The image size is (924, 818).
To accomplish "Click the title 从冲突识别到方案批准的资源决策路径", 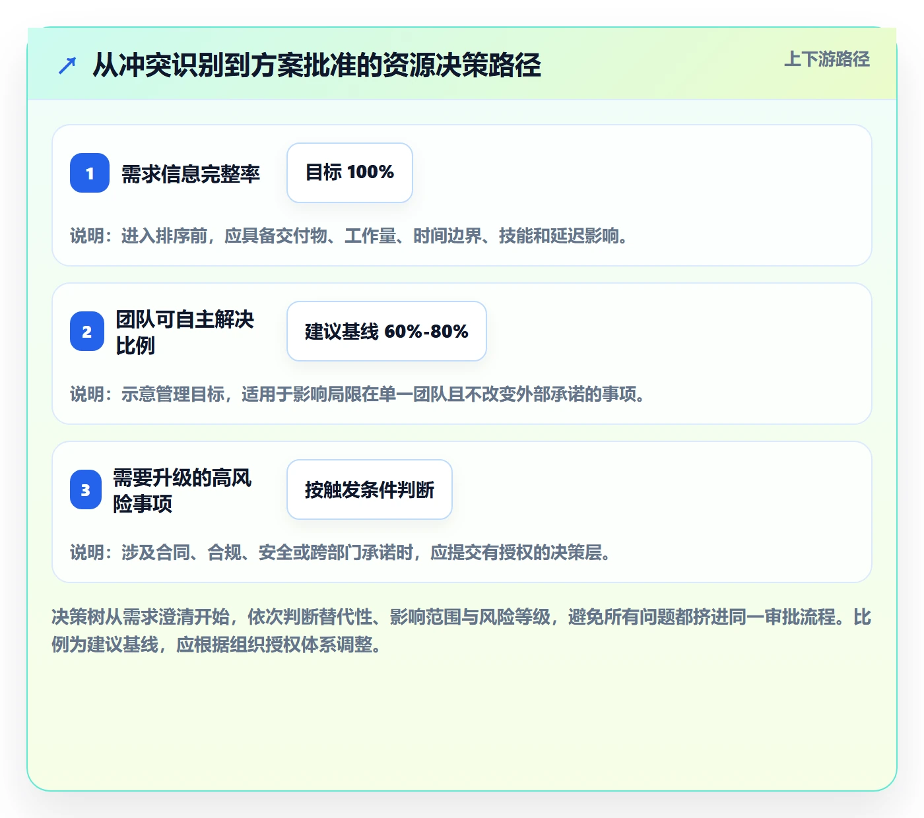I will [x=317, y=65].
